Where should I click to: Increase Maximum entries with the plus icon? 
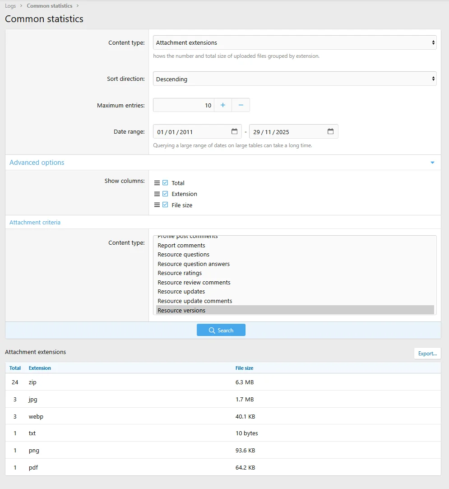click(x=222, y=105)
